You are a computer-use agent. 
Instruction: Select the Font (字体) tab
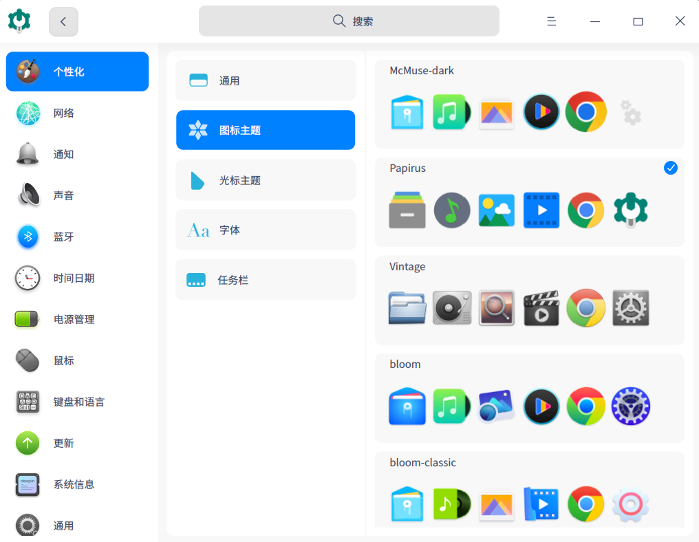(266, 230)
